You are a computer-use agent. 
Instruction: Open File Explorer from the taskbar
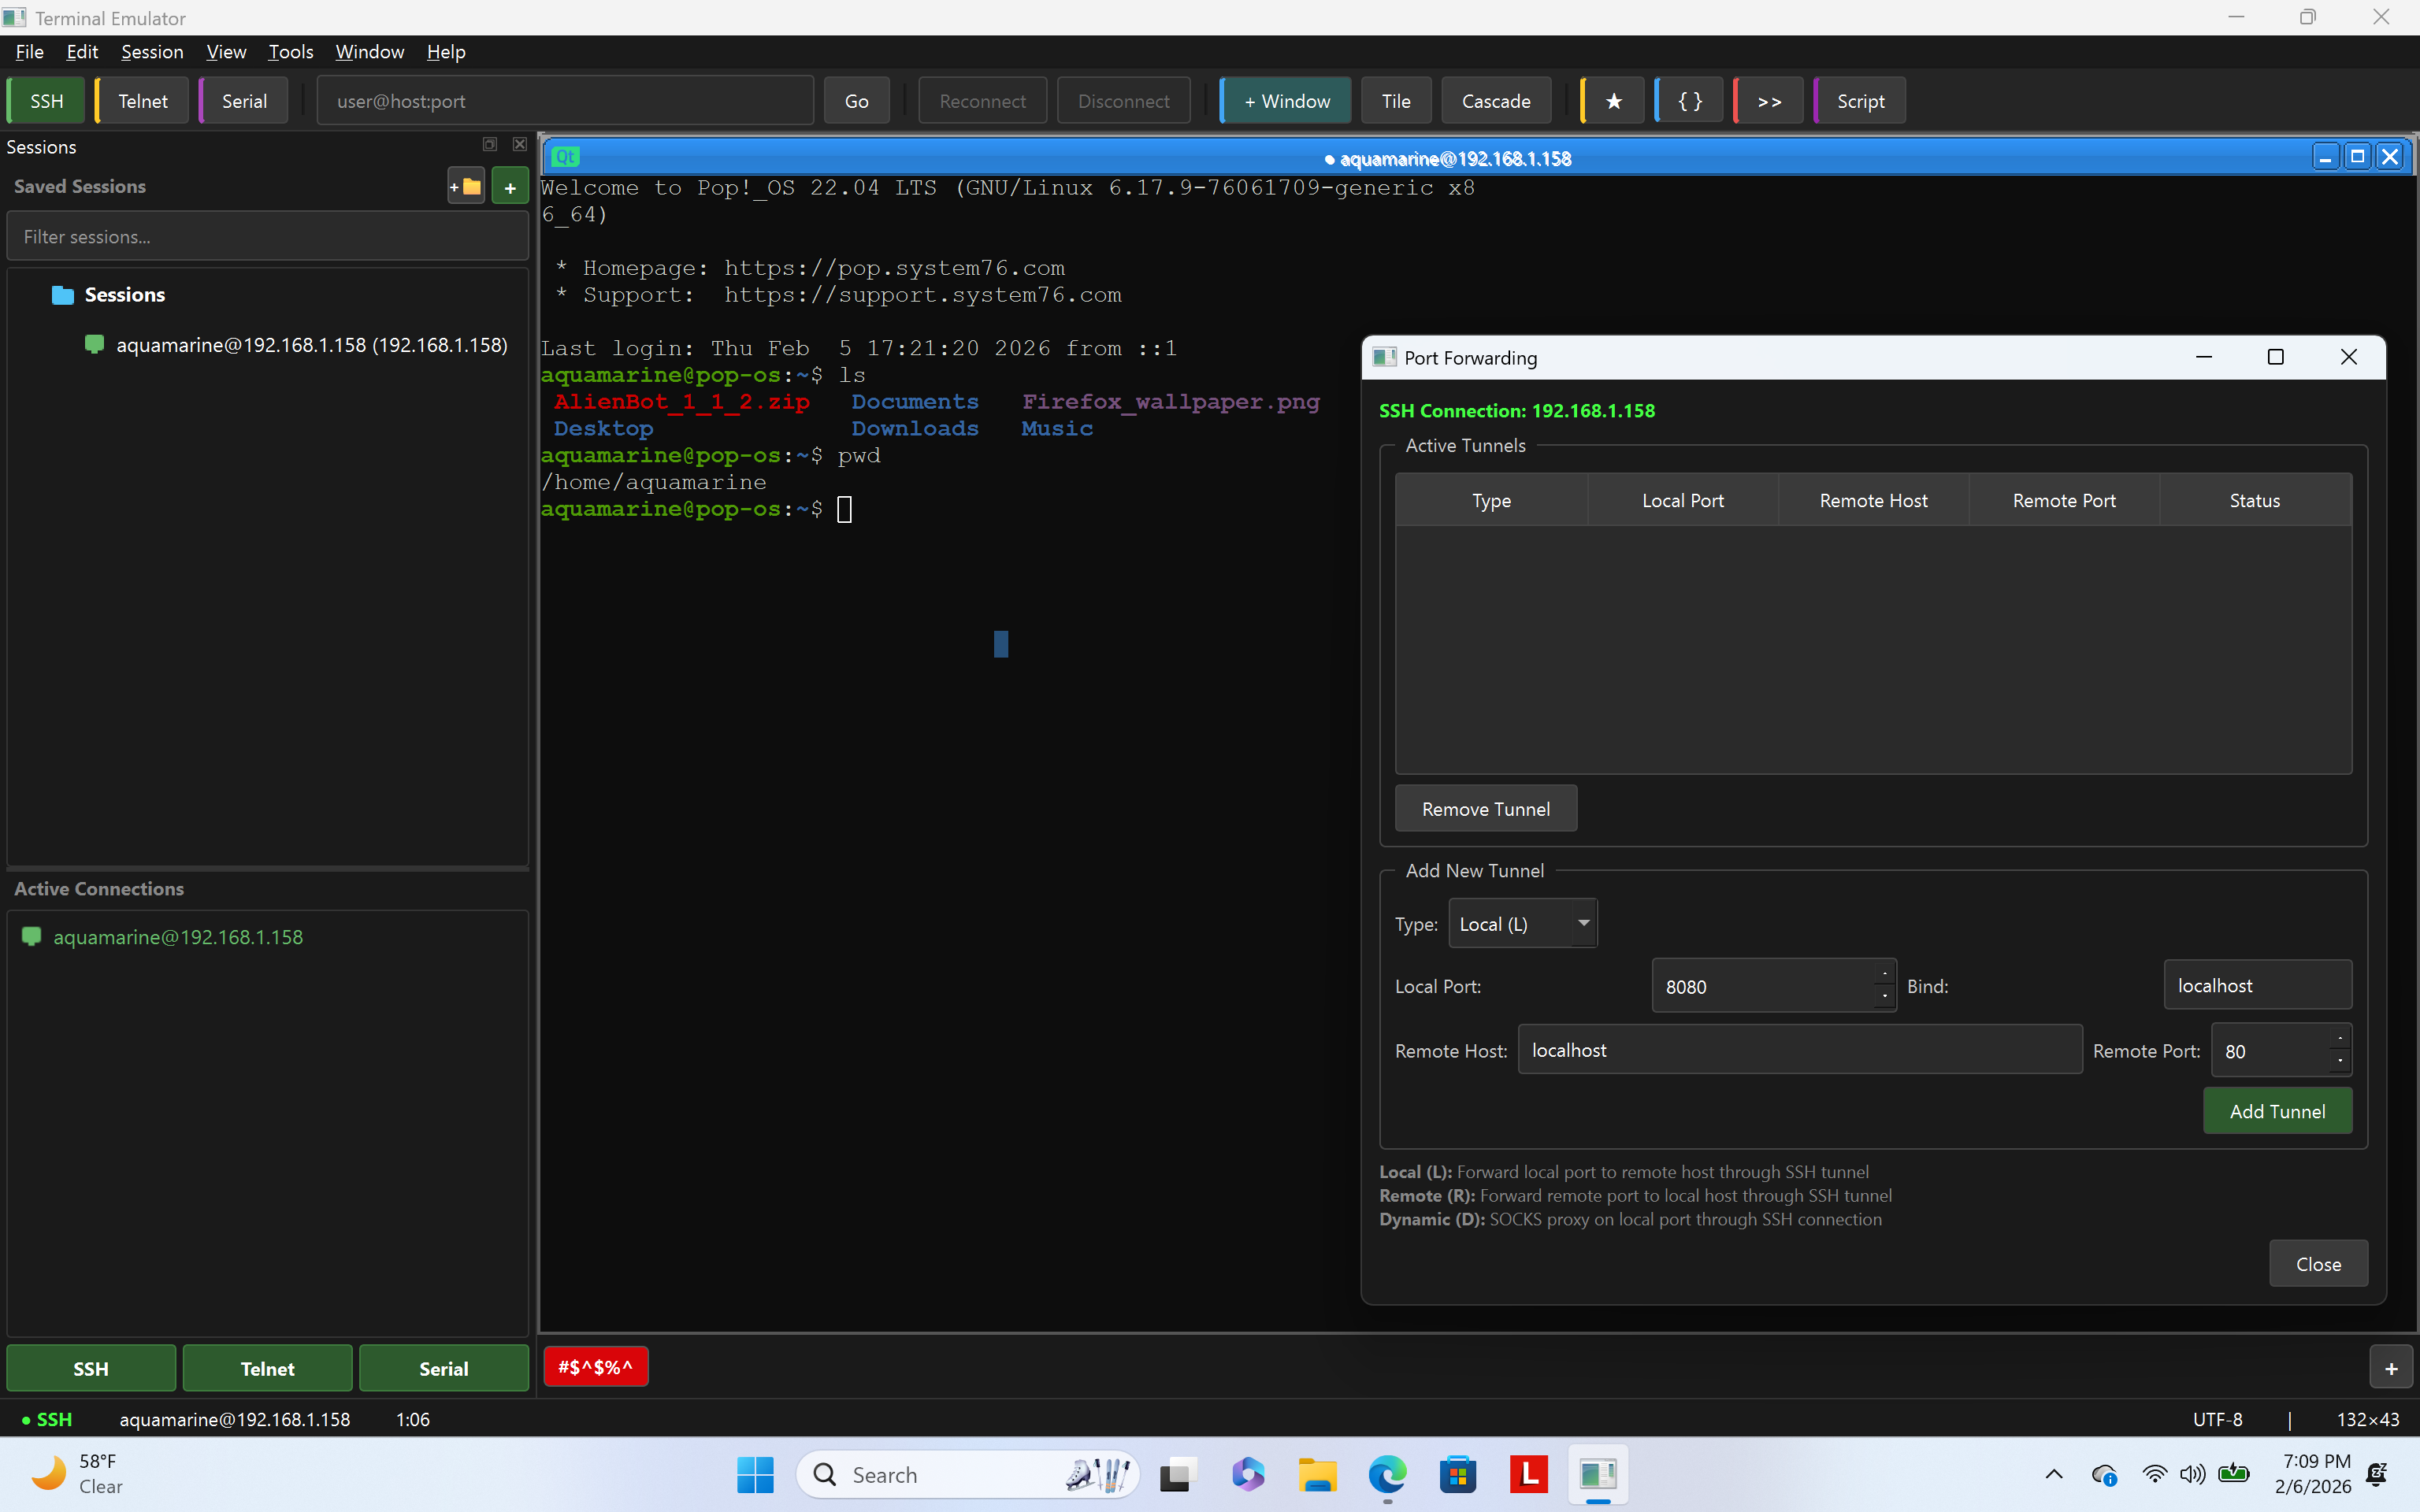(x=1317, y=1474)
